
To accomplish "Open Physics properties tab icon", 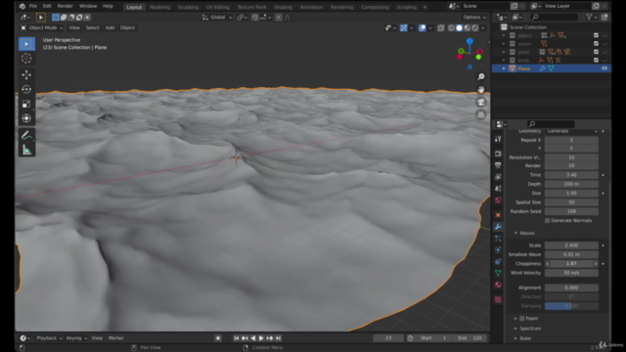I will pyautogui.click(x=498, y=250).
